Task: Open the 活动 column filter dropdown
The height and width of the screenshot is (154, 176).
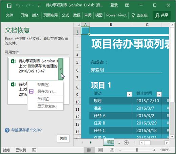Action: click(129, 94)
